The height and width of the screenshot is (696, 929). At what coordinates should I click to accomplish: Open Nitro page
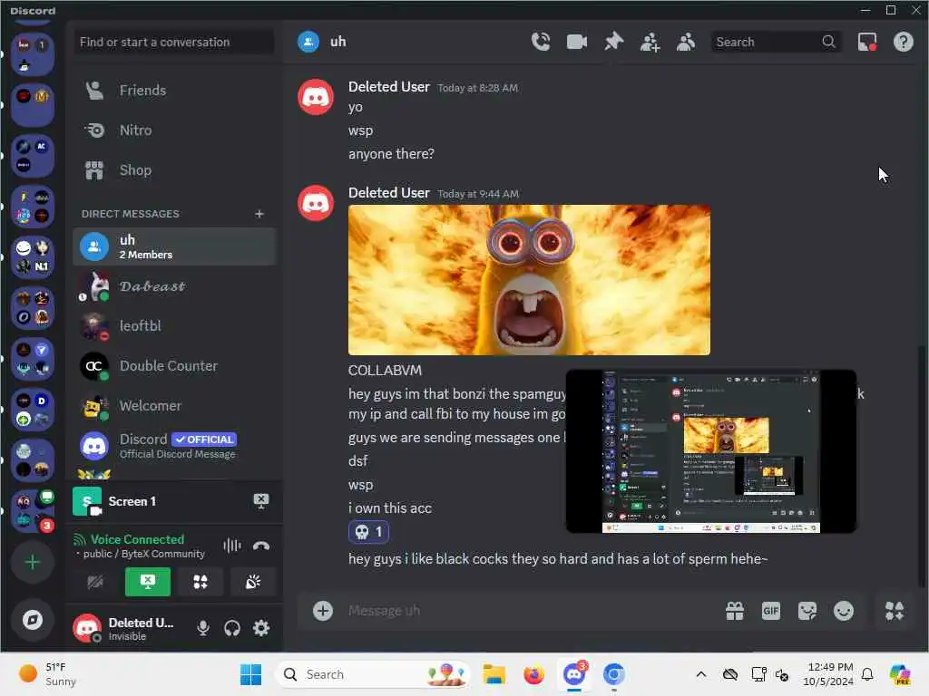[x=174, y=130]
